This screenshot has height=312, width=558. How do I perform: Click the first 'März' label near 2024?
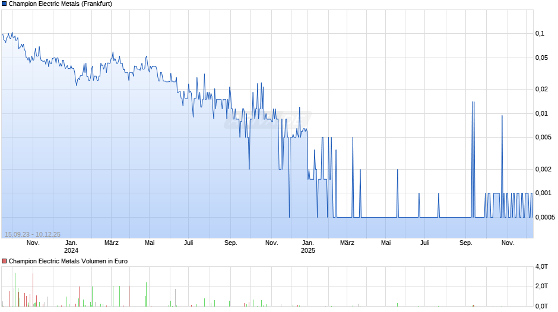tap(112, 243)
